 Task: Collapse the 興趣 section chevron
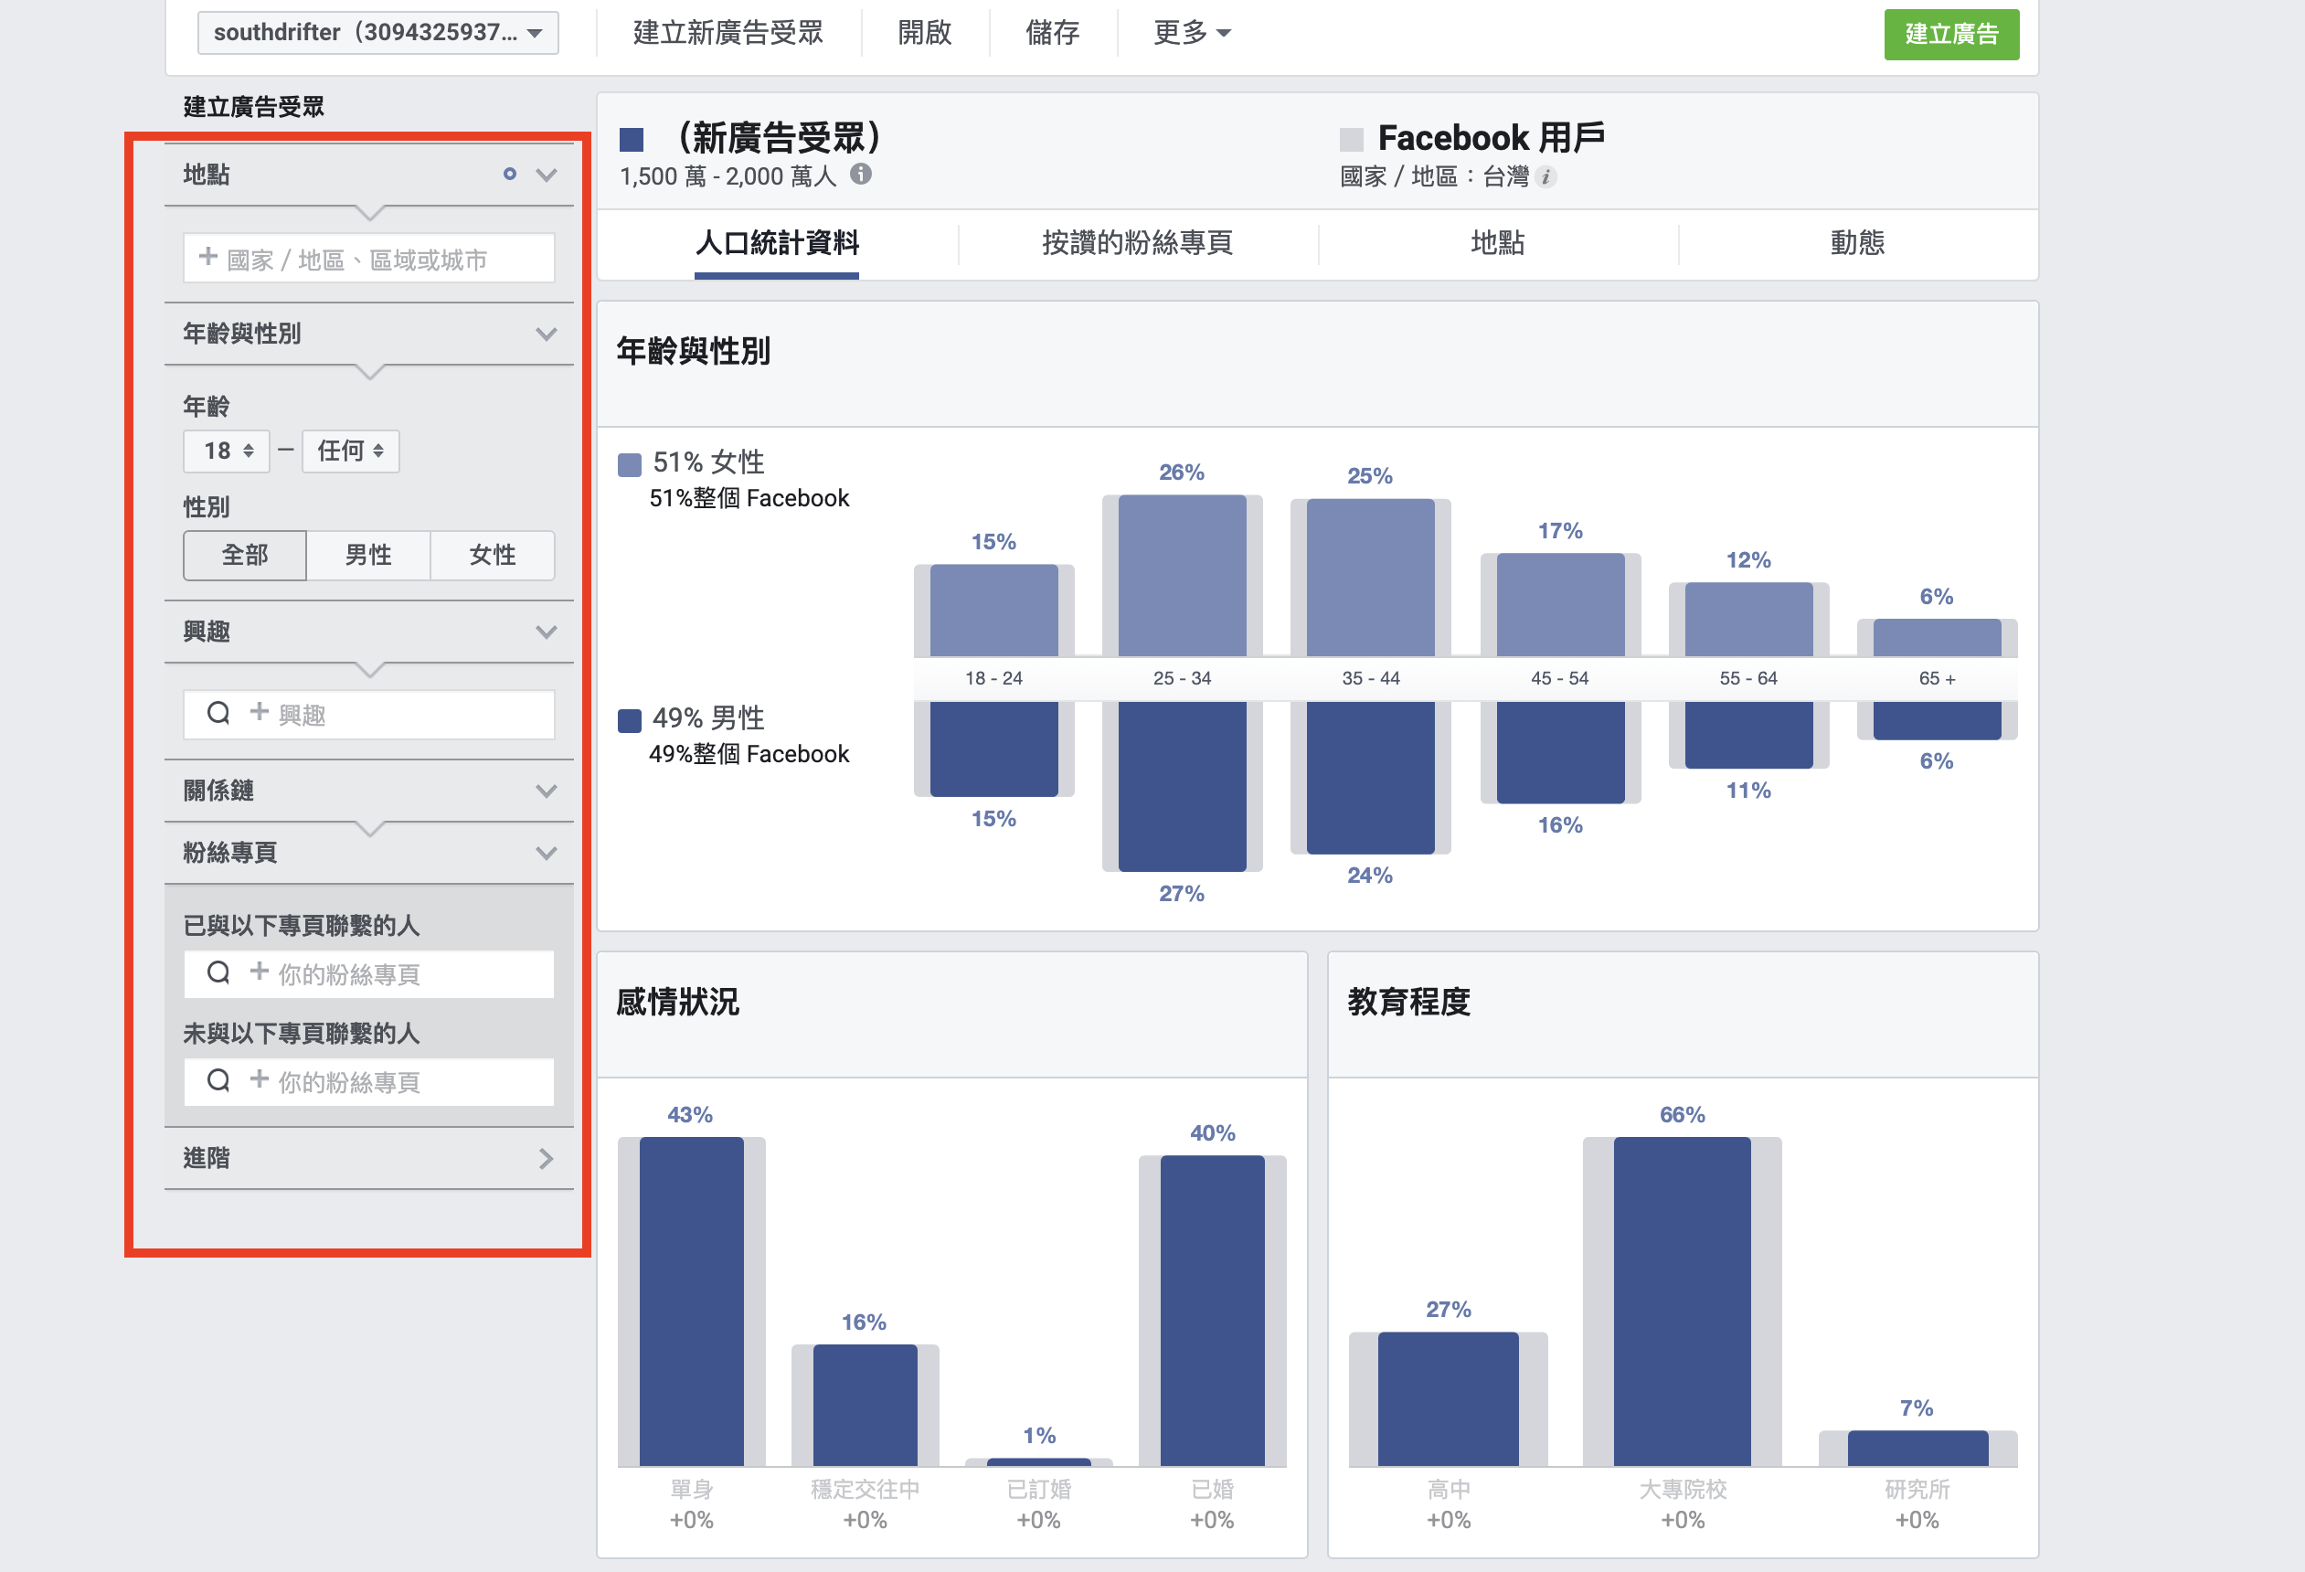[x=547, y=632]
